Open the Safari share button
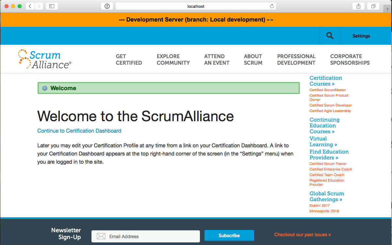Viewport: 392px width, 245px height. pos(358,6)
